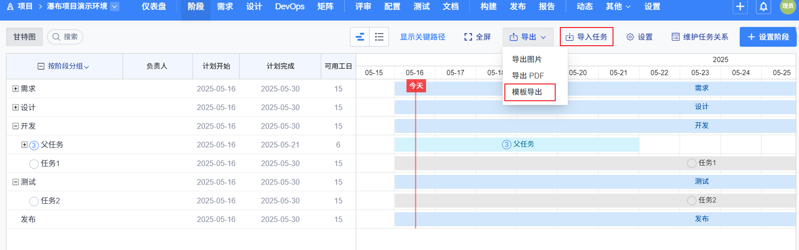Click the plus icon in top bar

tap(740, 7)
